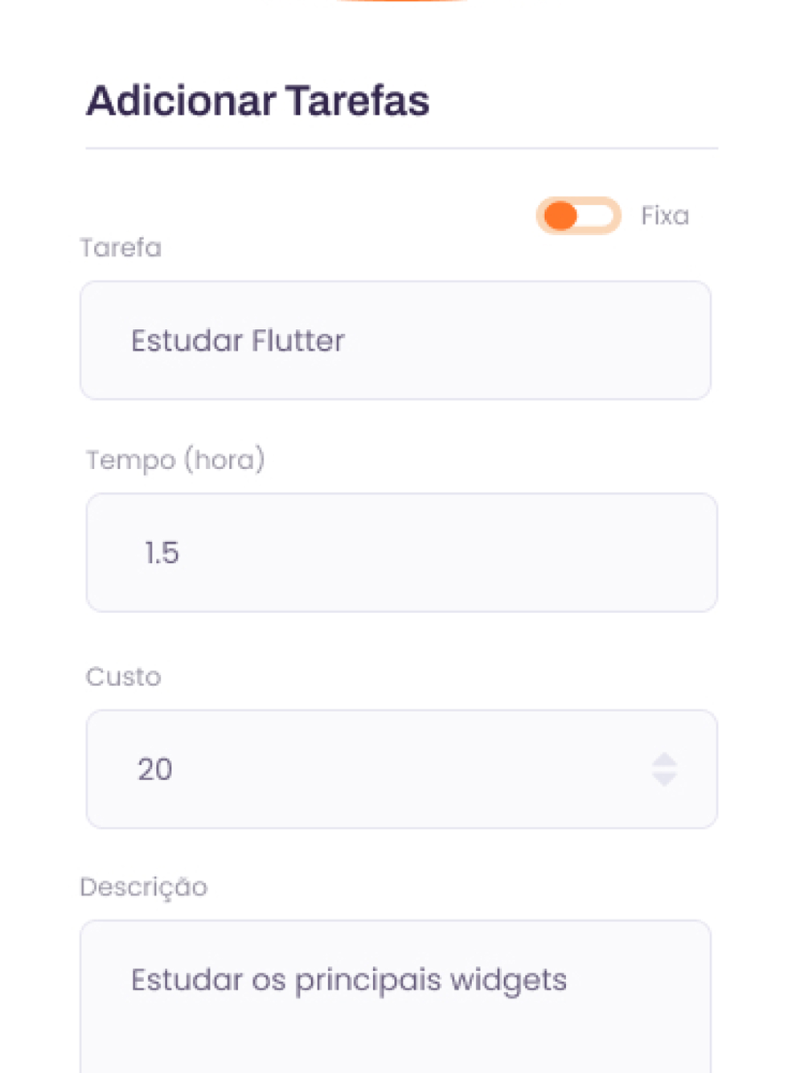The width and height of the screenshot is (804, 1073).
Task: Click the word Estudar in the description
Action: click(x=187, y=980)
